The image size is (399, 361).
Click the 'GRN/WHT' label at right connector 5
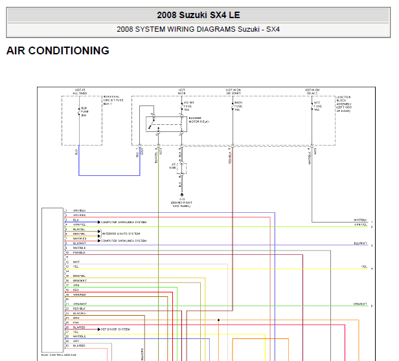tap(360, 304)
